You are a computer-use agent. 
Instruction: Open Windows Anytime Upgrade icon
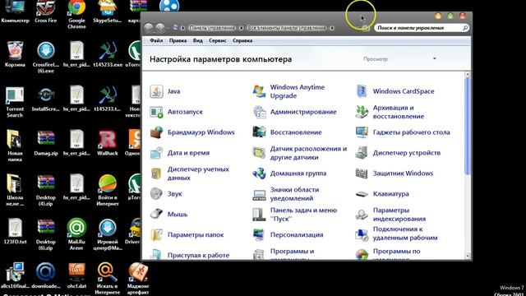pyautogui.click(x=259, y=91)
